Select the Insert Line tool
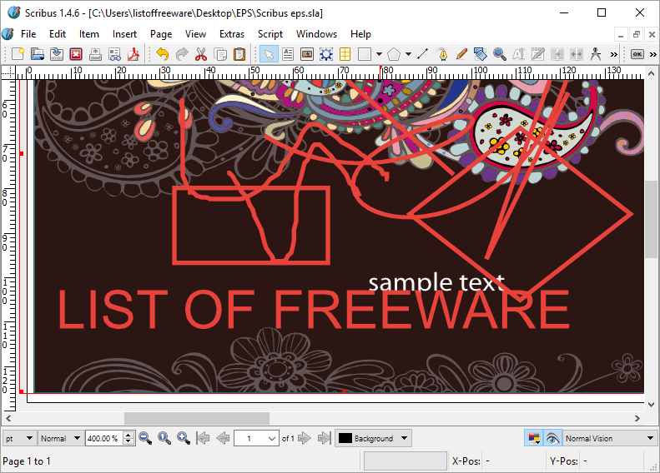The image size is (660, 473). (422, 54)
